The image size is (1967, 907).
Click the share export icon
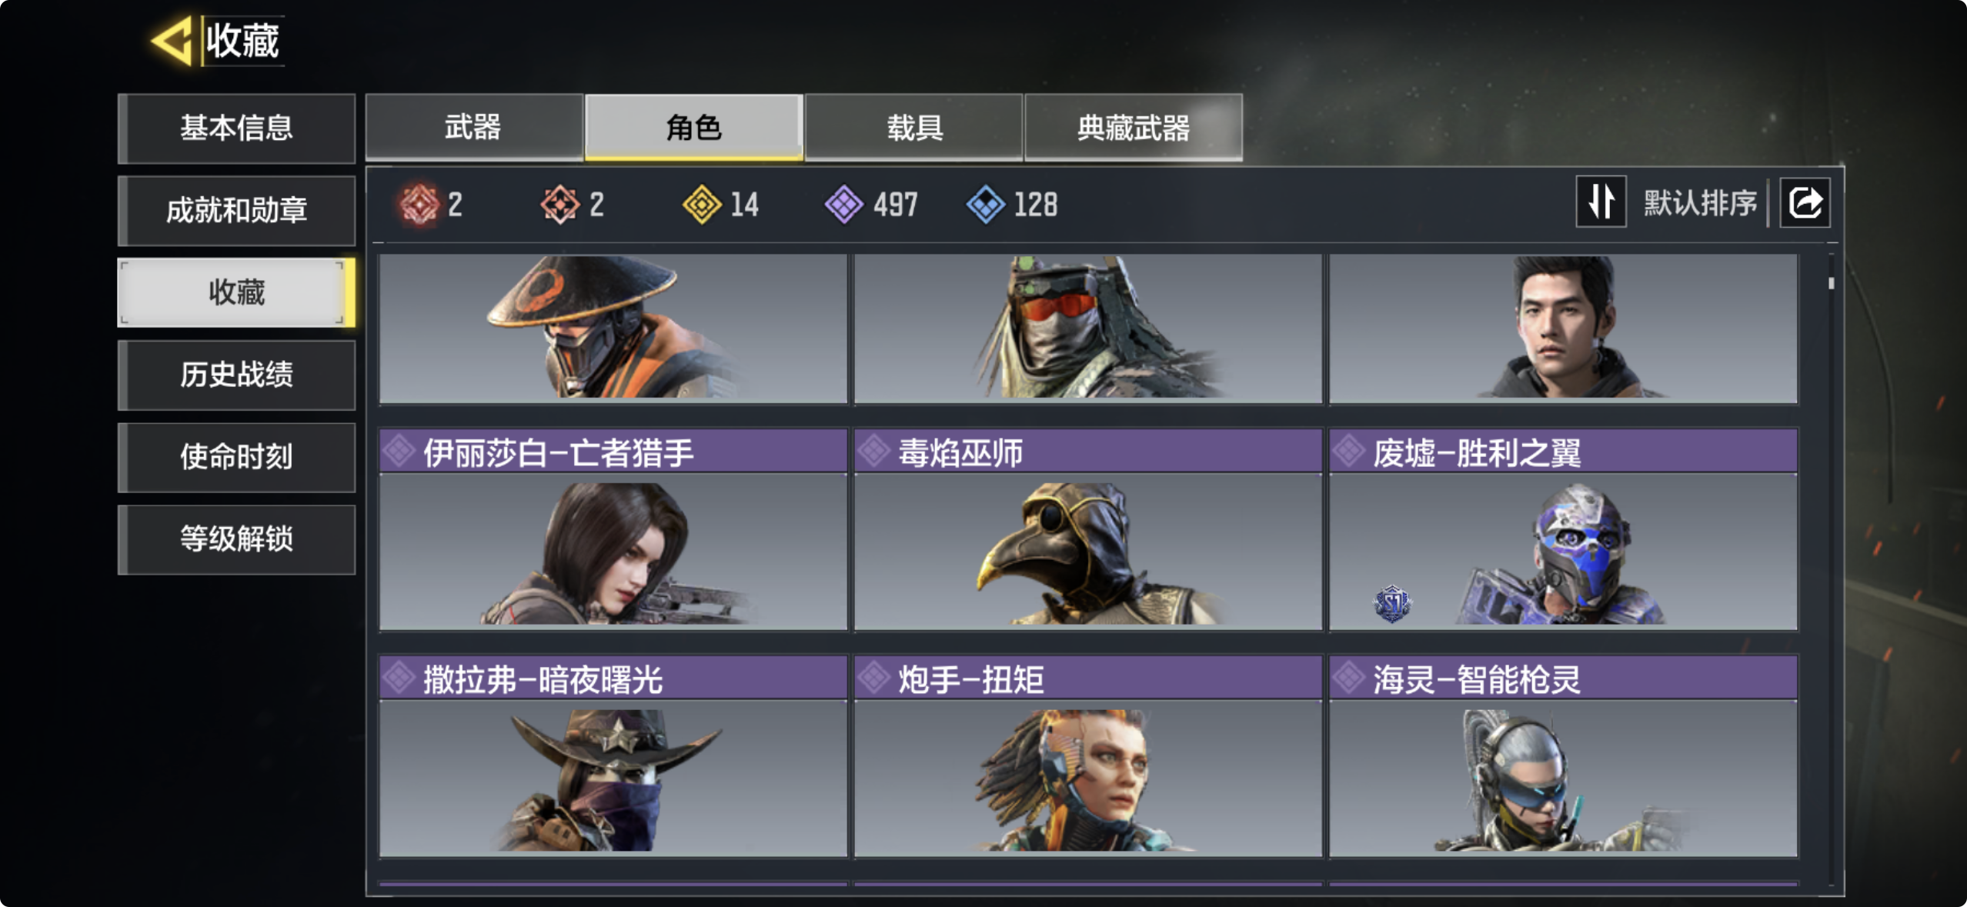click(1805, 203)
